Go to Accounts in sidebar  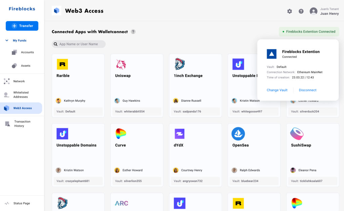tap(27, 52)
